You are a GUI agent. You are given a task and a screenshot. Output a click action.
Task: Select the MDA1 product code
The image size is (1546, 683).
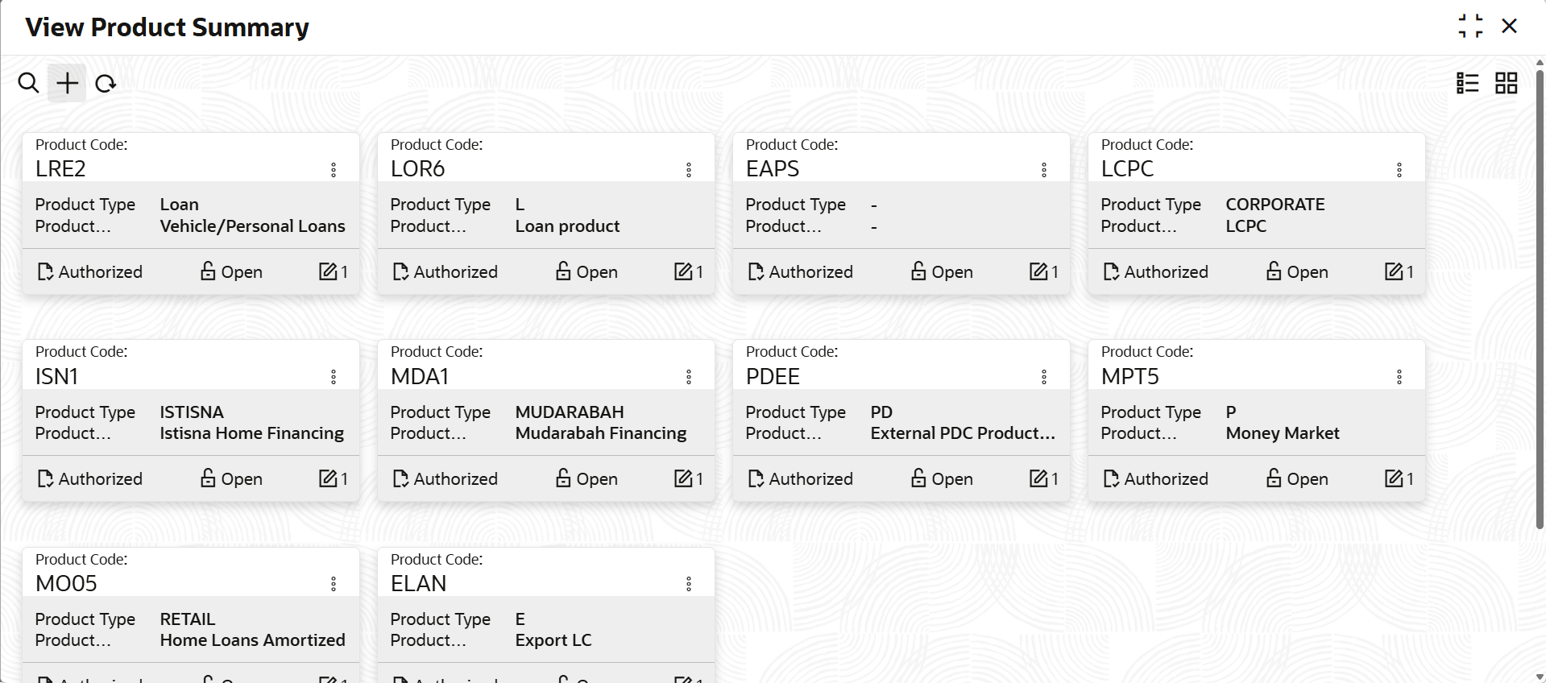pos(420,376)
